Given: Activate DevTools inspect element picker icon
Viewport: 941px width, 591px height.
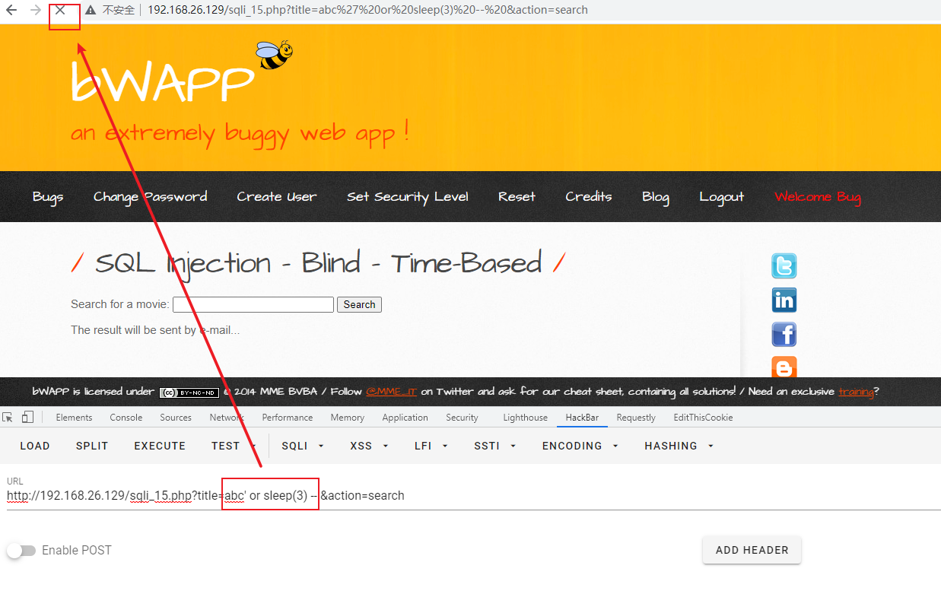Looking at the screenshot, I should click(x=8, y=417).
